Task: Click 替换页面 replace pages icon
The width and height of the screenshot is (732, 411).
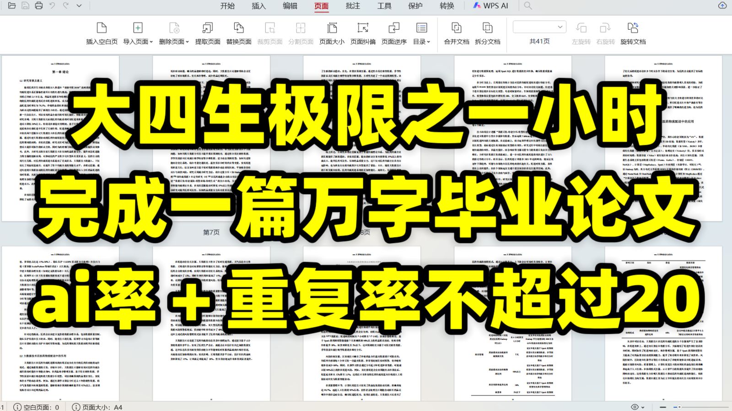Action: pos(239,28)
